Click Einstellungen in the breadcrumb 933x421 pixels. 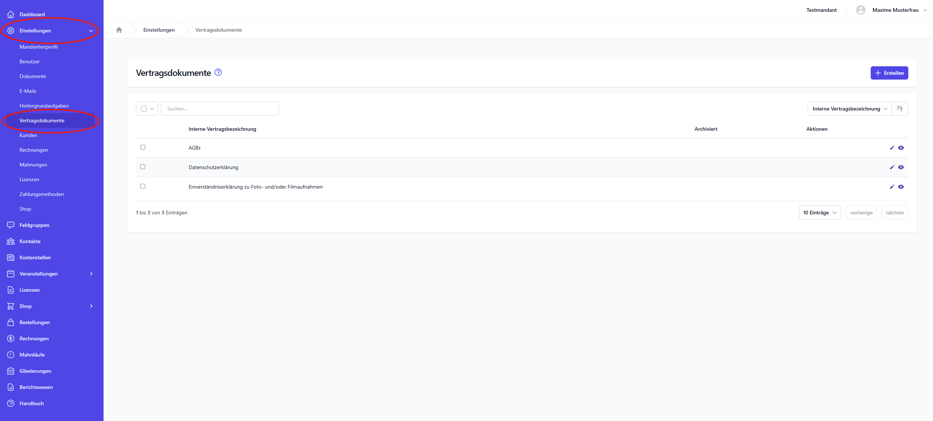[x=159, y=30]
